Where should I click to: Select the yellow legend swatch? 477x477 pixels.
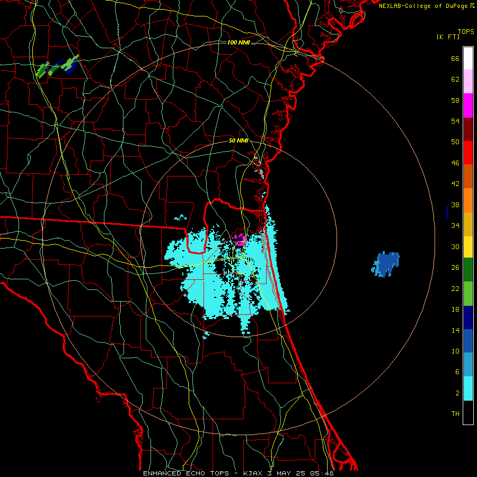(468, 247)
